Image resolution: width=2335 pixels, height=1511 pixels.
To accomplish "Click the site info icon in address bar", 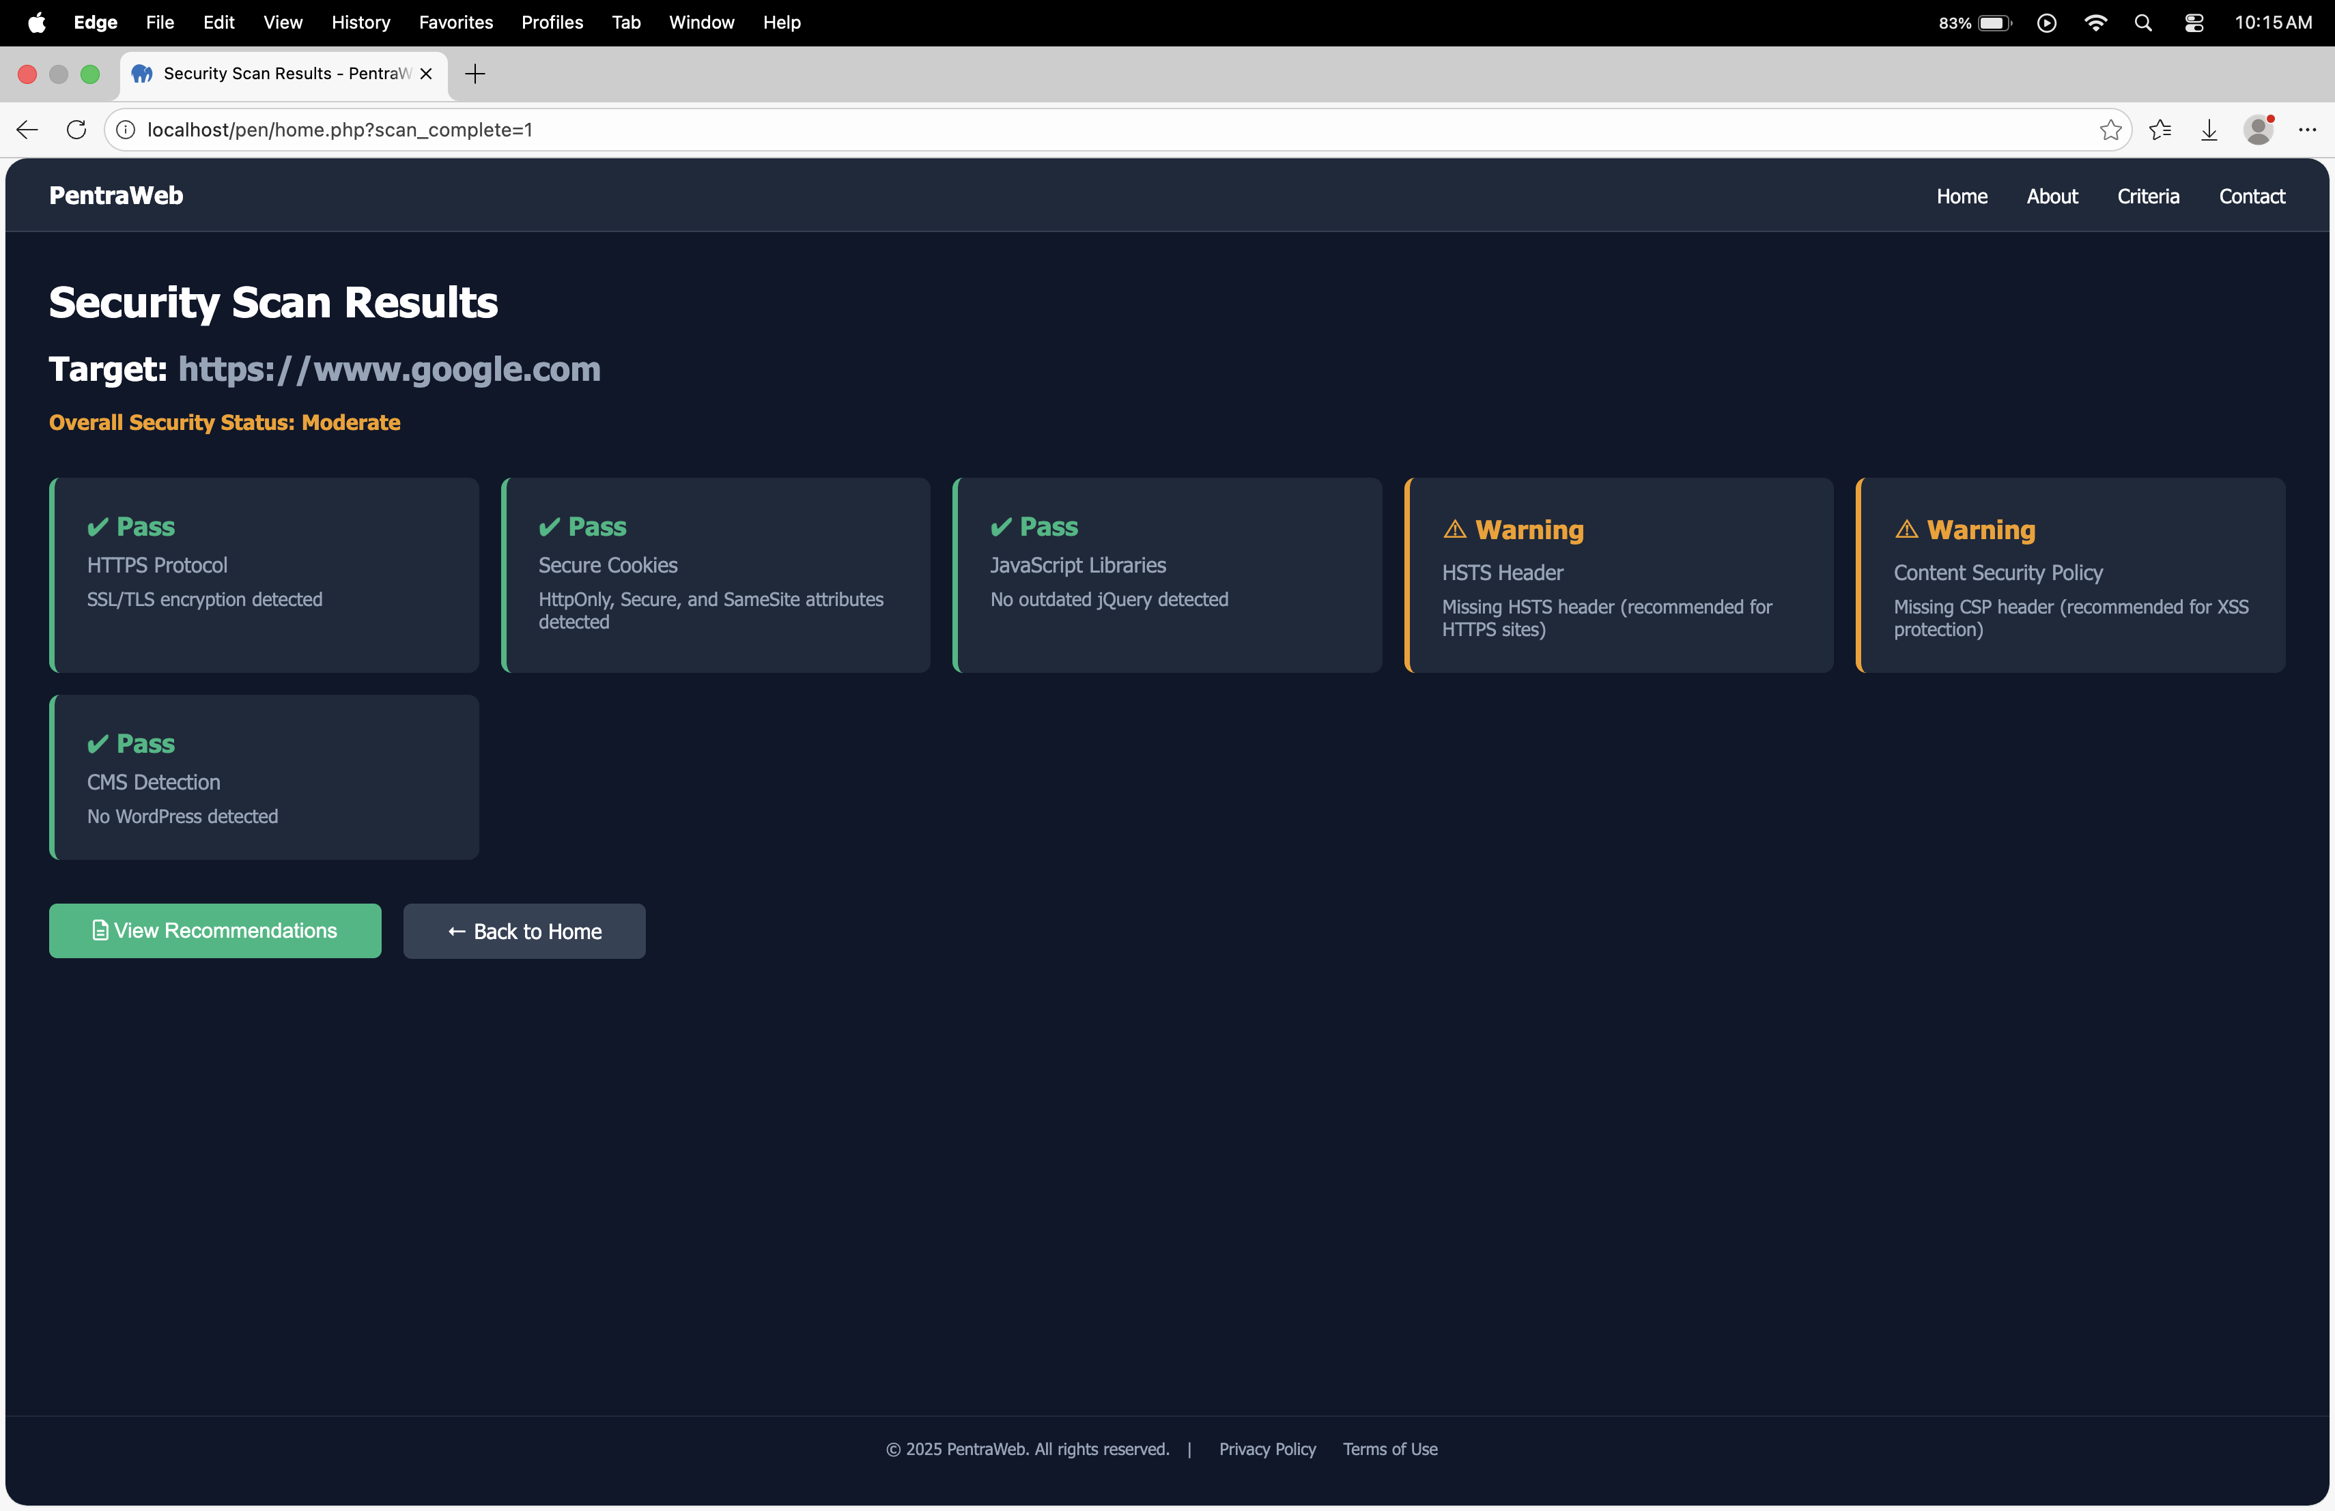I will (x=126, y=130).
